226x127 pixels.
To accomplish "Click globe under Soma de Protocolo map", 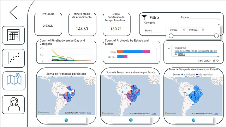I will point(66,120).
